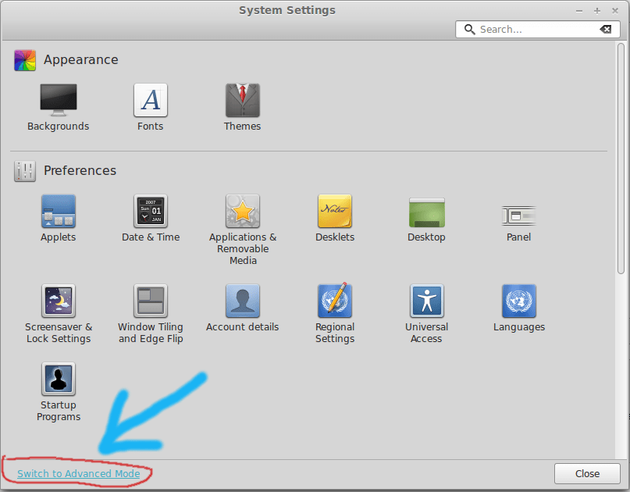Open the Panel settings
630x492 pixels.
pyautogui.click(x=518, y=211)
